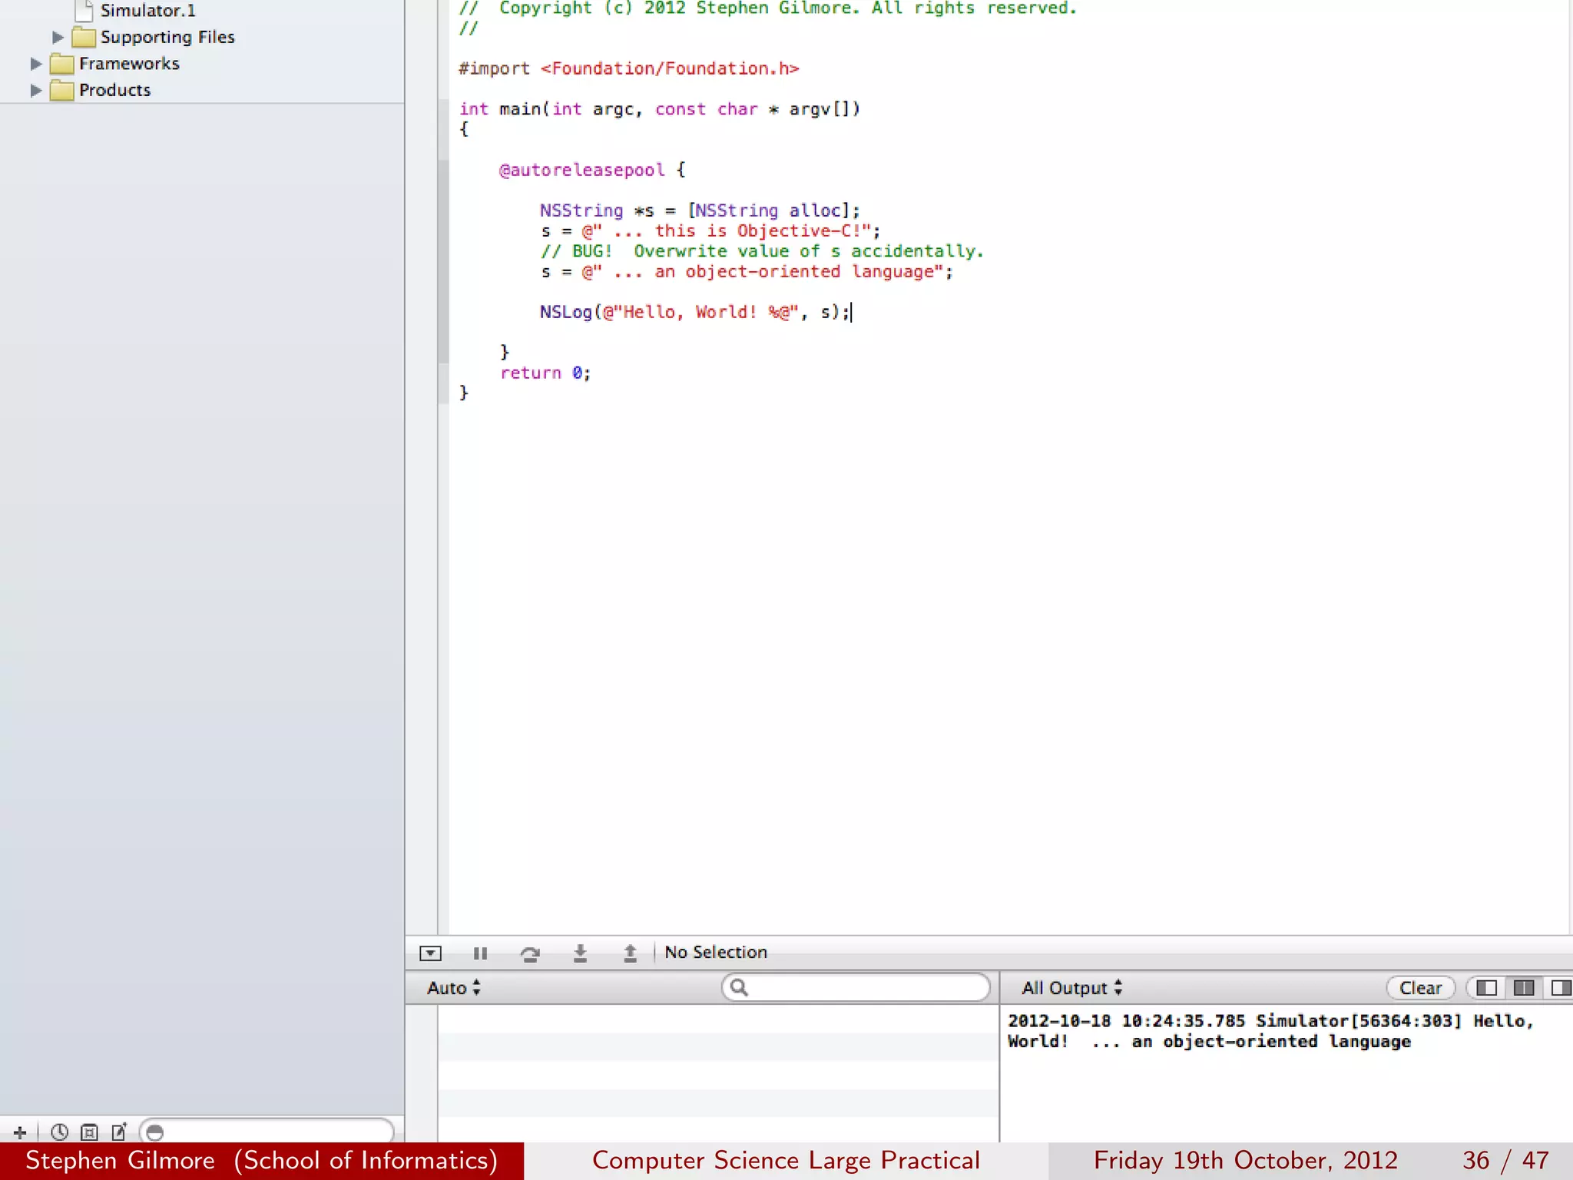Click the Step Into debug icon
This screenshot has height=1180, width=1573.
[580, 953]
